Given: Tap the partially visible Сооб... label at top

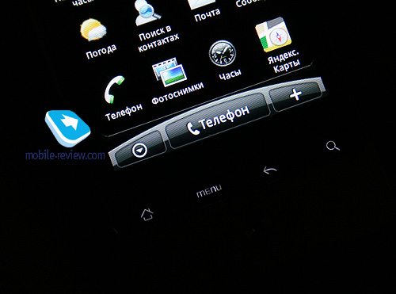Looking at the screenshot, I should 247,3.
